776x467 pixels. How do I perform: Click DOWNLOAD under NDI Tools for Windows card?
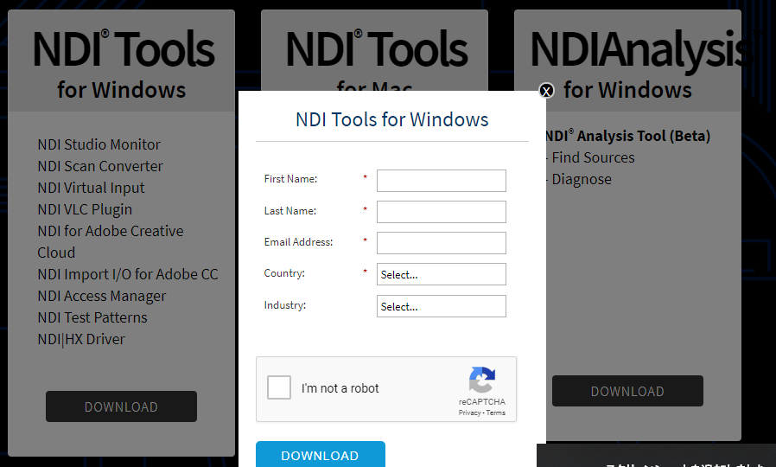tap(121, 406)
